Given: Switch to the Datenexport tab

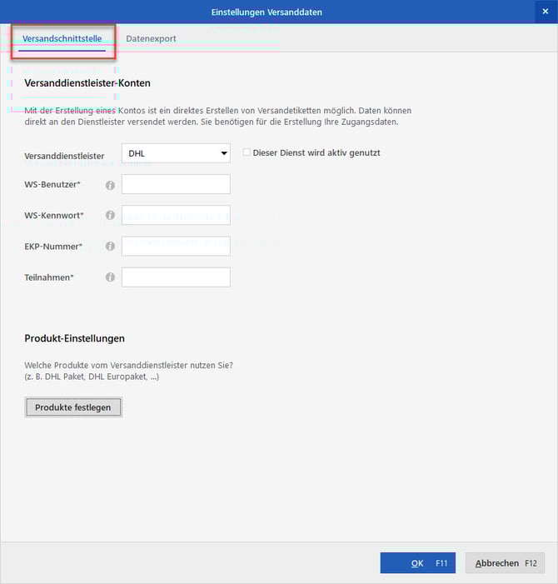Looking at the screenshot, I should (151, 38).
